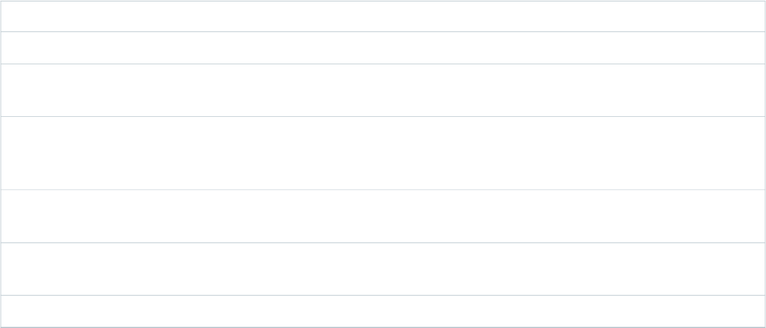This screenshot has height=328, width=766.
Task: Click the divider line above the tallest row
Action: pyautogui.click(x=383, y=116)
